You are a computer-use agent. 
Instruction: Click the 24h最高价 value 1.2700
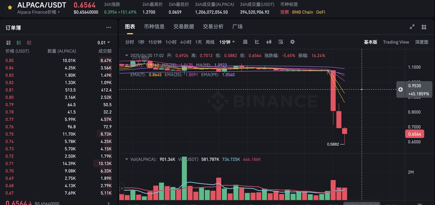149,12
